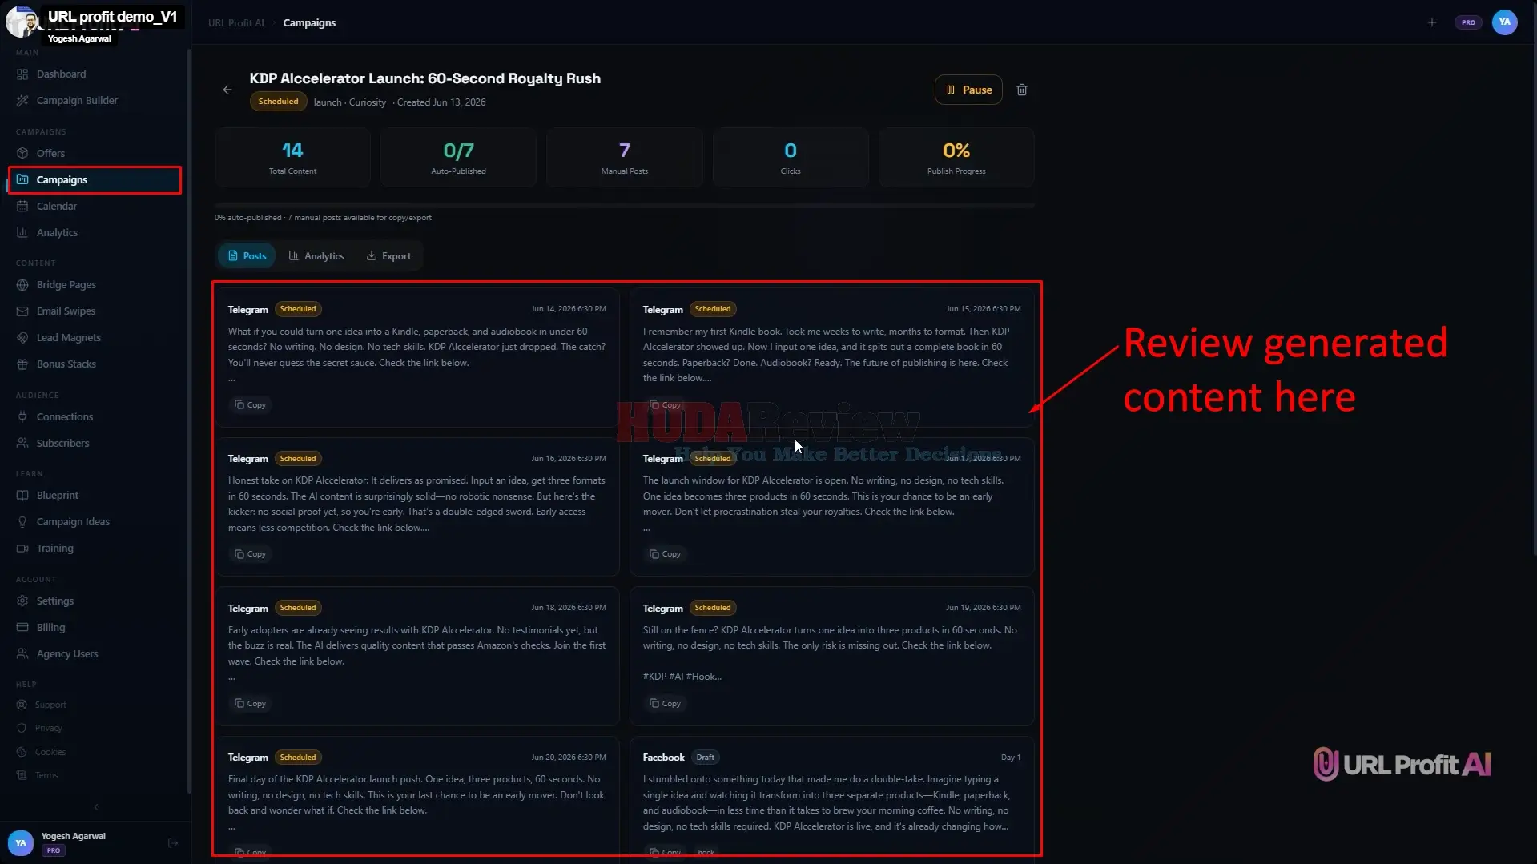Click the Blueprint book icon
This screenshot has width=1537, height=864.
22,495
